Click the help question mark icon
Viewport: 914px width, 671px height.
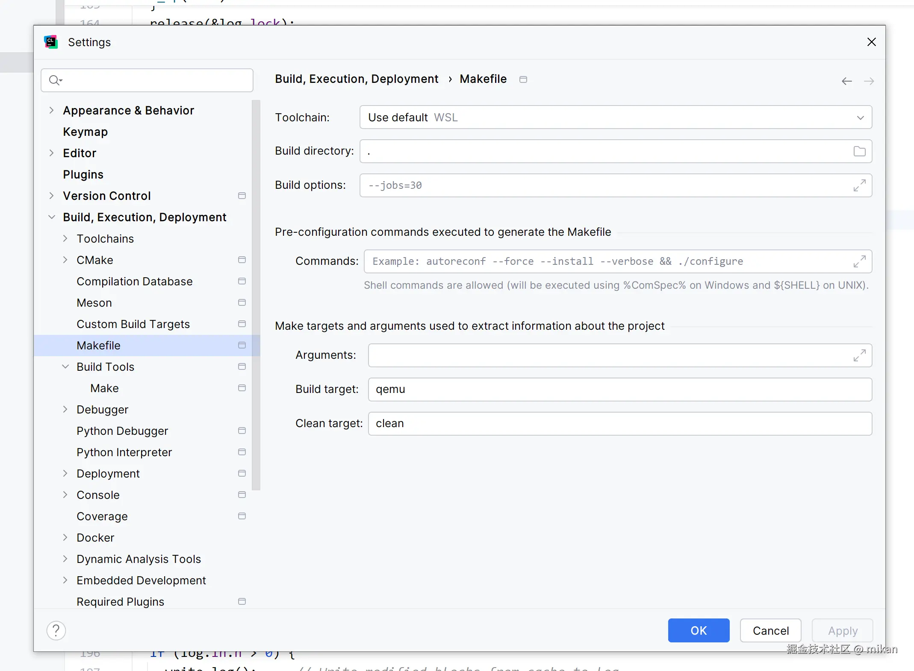tap(56, 630)
